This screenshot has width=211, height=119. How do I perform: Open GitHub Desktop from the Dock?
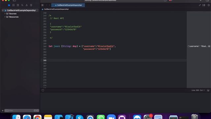(x=122, y=117)
